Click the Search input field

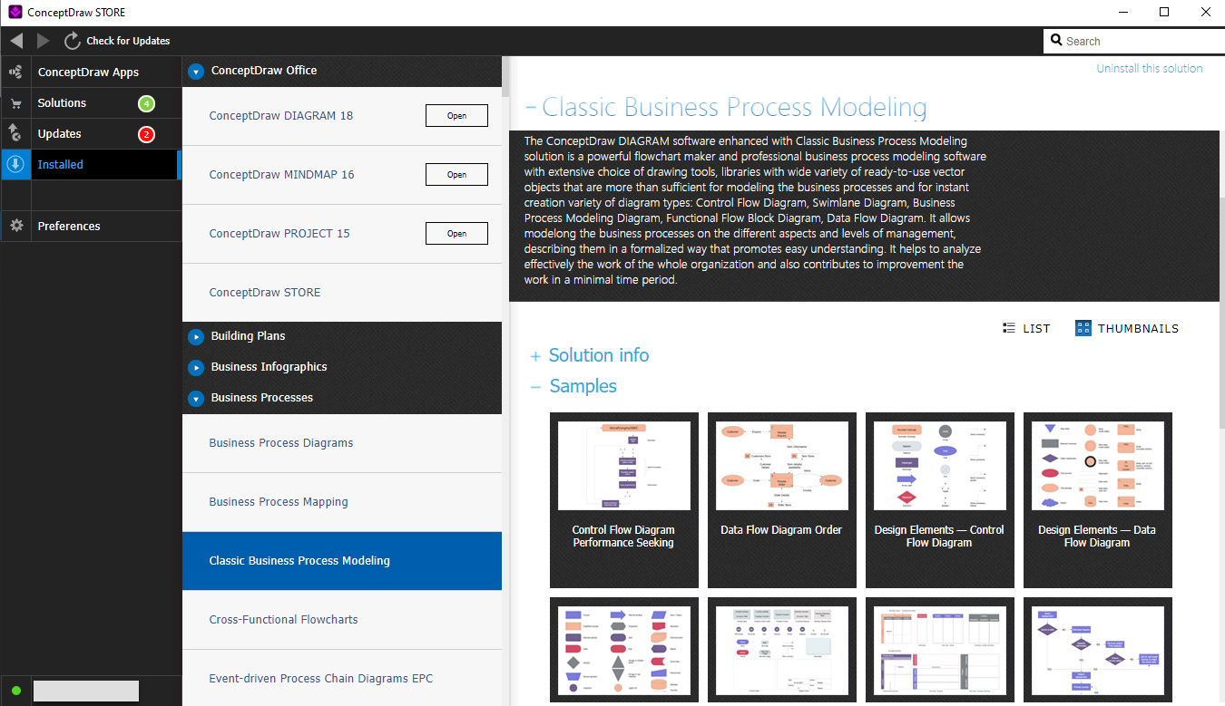pyautogui.click(x=1132, y=41)
